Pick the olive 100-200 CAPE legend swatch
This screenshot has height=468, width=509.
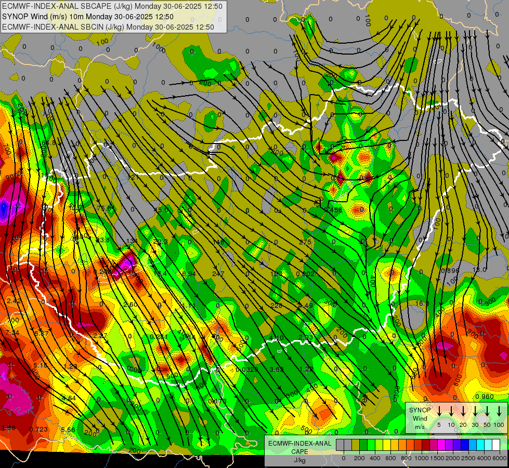tap(356, 445)
